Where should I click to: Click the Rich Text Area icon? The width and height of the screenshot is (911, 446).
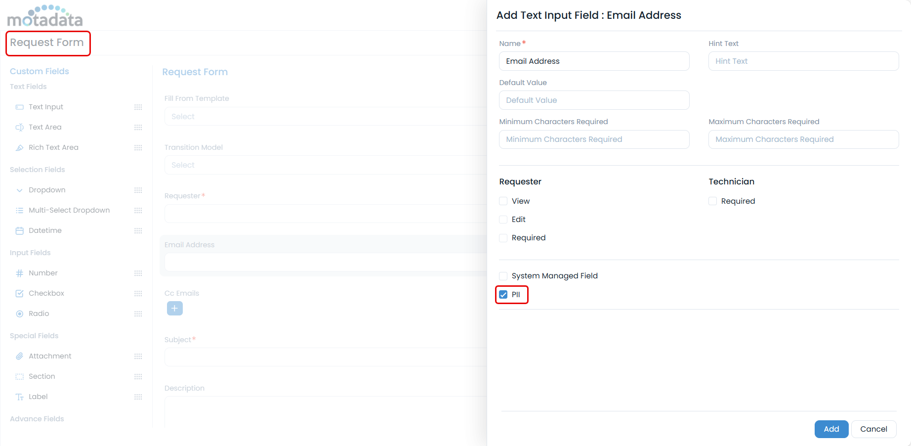click(20, 148)
